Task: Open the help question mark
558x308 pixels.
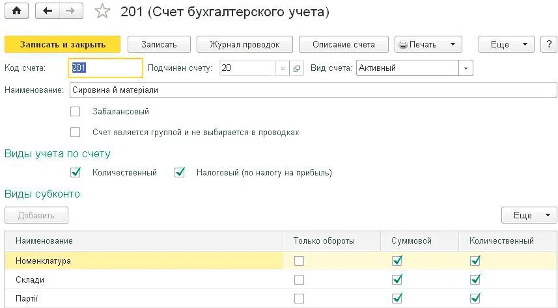Action: coord(548,44)
